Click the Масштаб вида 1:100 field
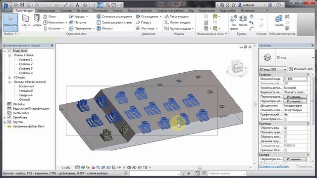 coord(295,79)
